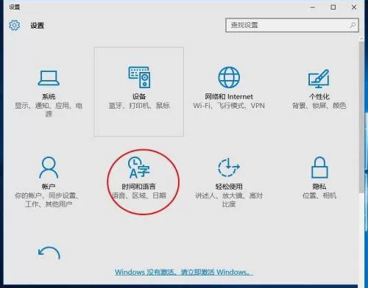Click the scrollbar up arrow

point(361,39)
